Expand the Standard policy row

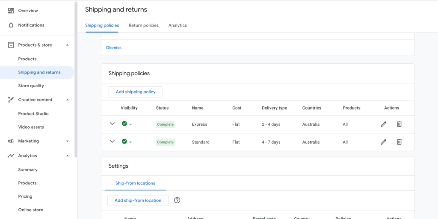[112, 141]
